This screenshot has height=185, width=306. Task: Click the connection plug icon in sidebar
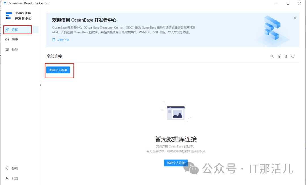point(7,30)
